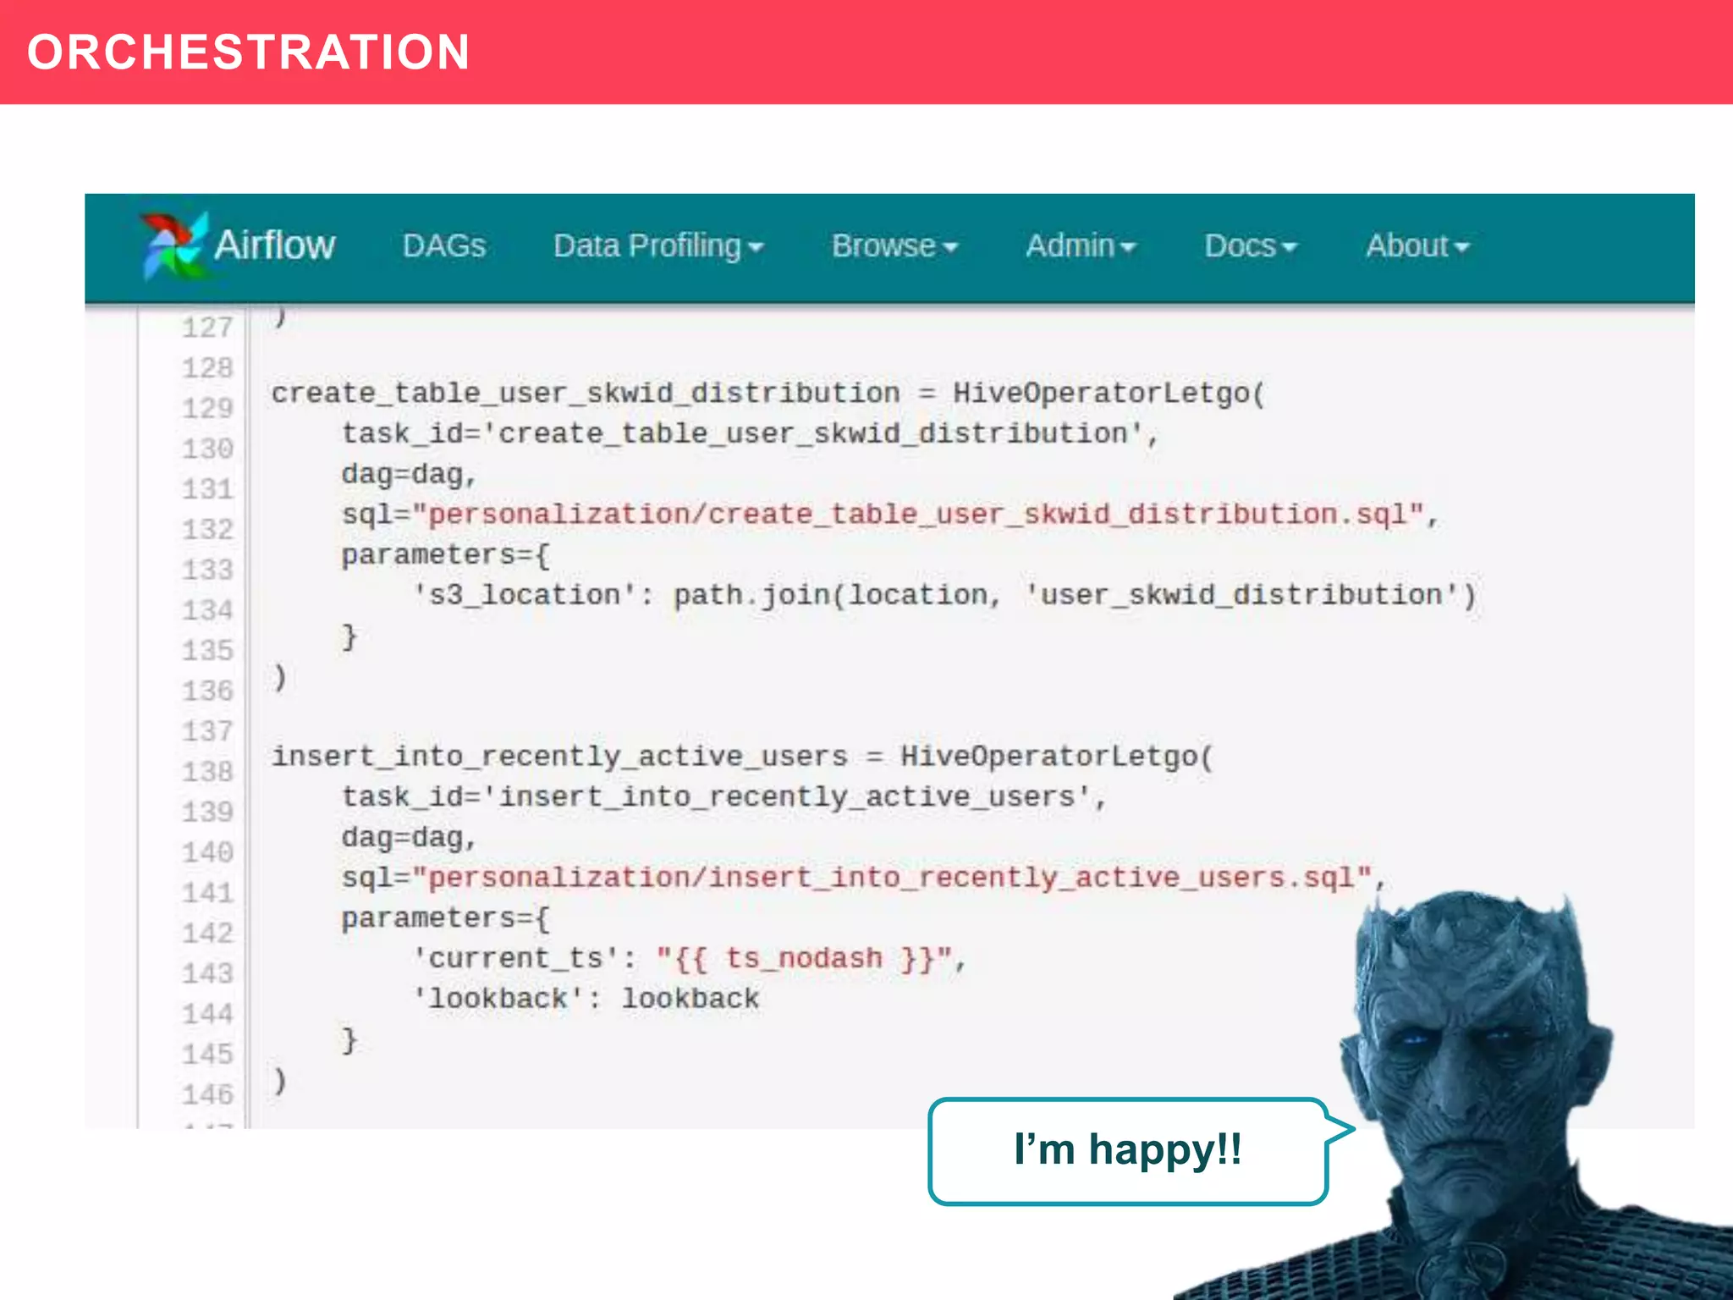Expand the Browse dropdown menu
This screenshot has width=1733, height=1300.
[883, 246]
